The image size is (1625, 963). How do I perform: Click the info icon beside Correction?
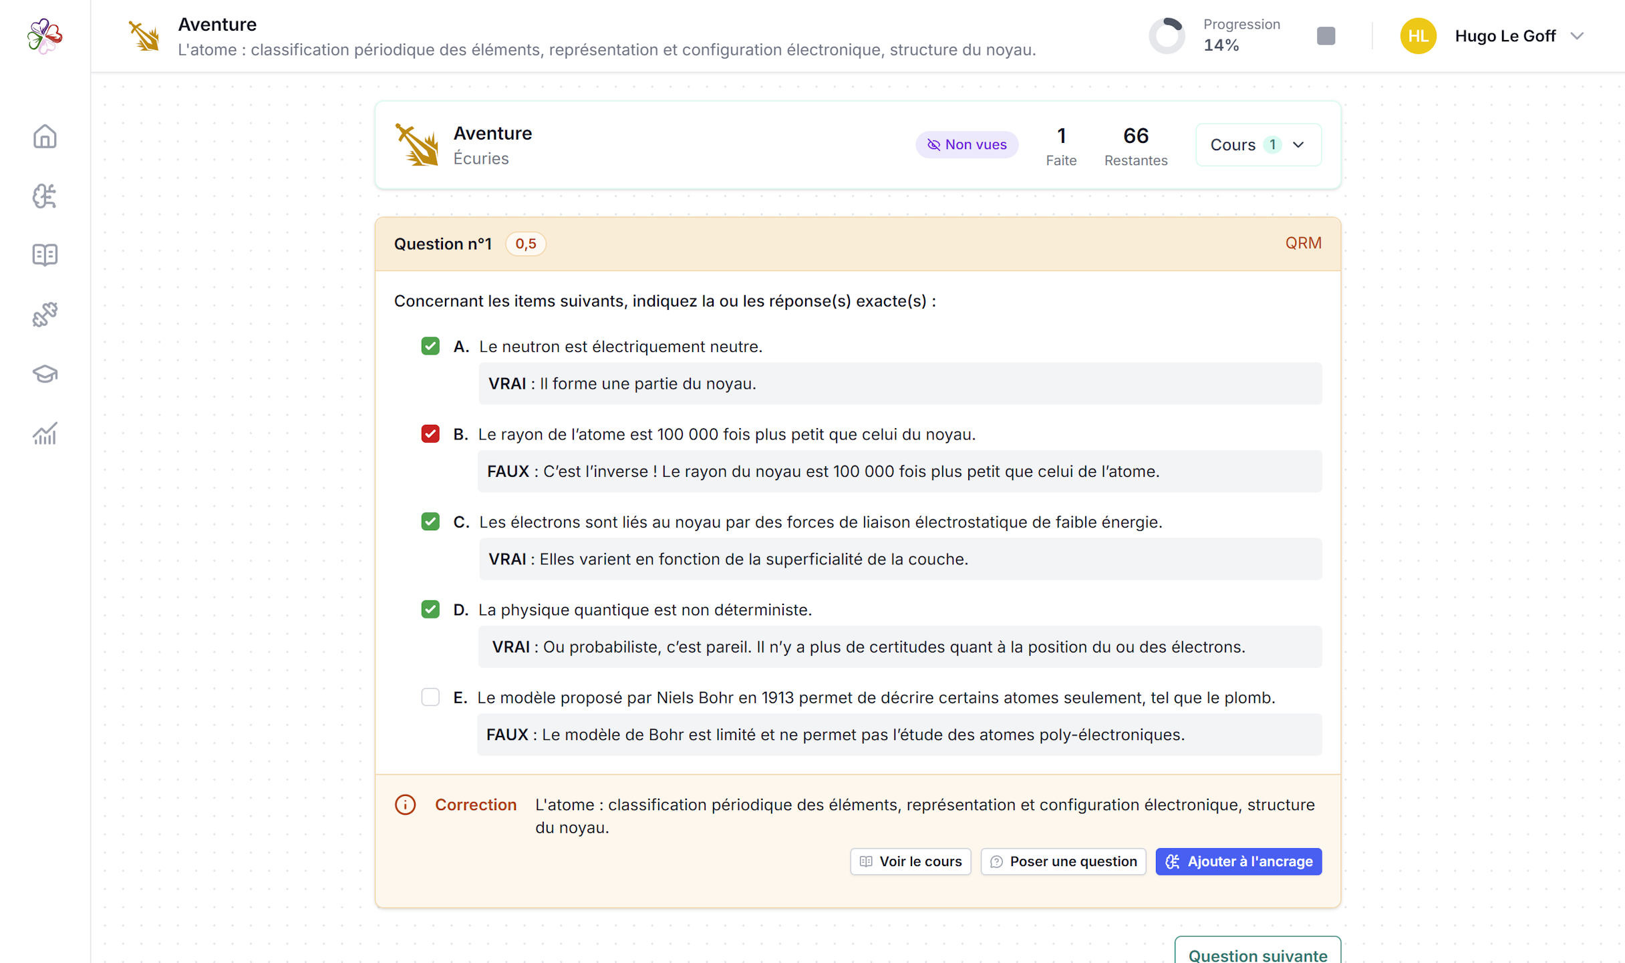(405, 805)
